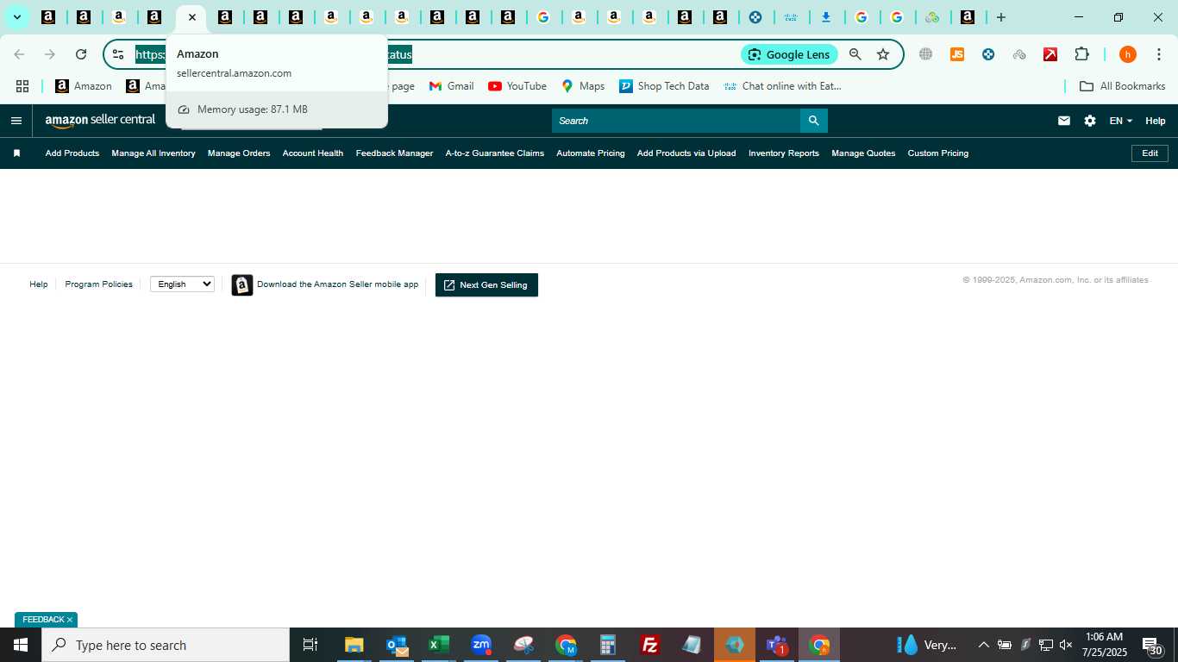Open Excel from the taskbar
1178x662 pixels.
[x=439, y=645]
